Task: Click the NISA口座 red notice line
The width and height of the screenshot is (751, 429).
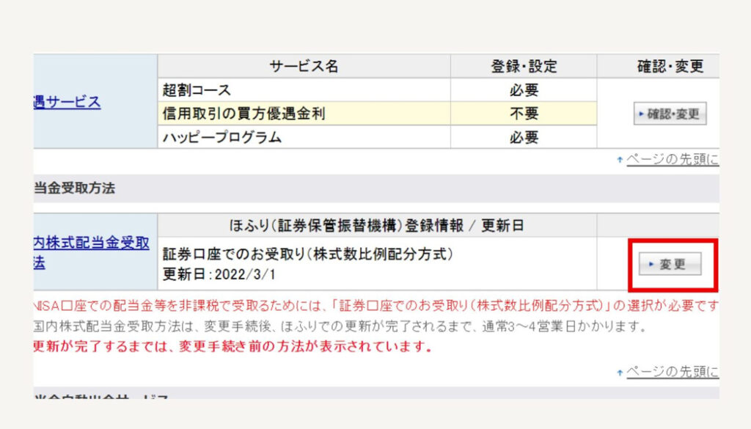Action: [x=376, y=306]
